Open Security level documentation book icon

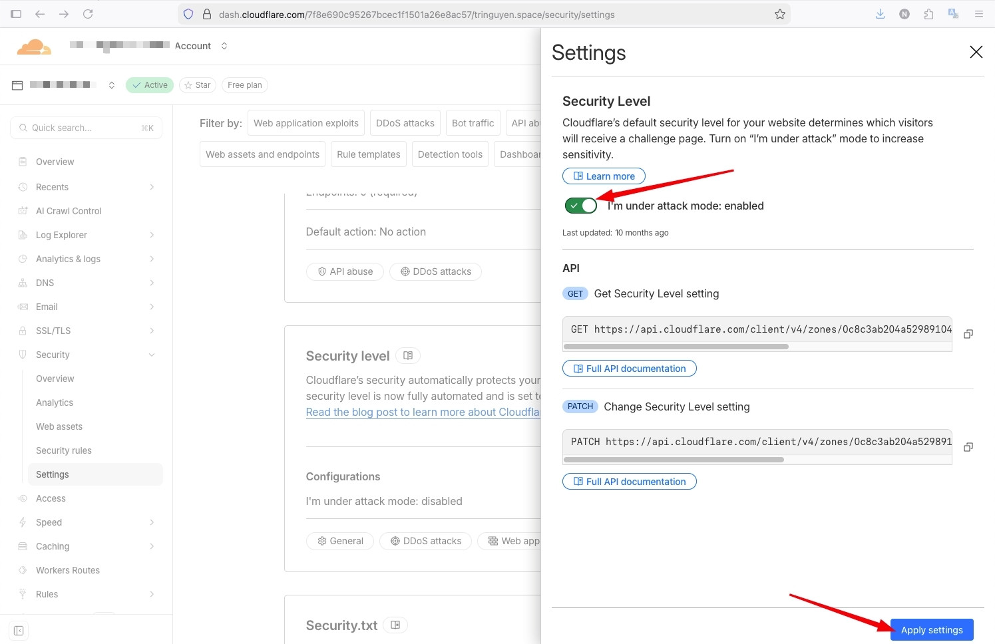[408, 356]
